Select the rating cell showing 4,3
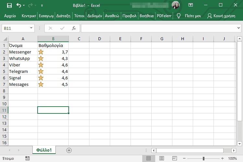The width and height of the screenshot is (243, 162). click(53, 58)
